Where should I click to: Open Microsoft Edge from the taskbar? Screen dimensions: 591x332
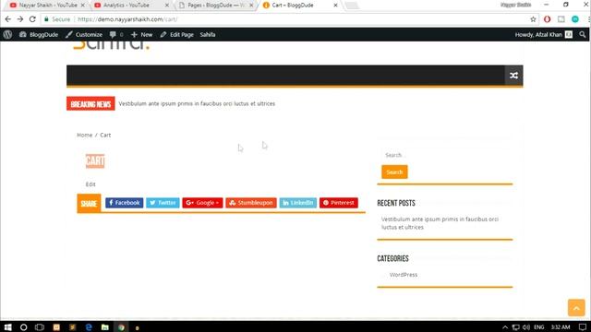(89, 327)
